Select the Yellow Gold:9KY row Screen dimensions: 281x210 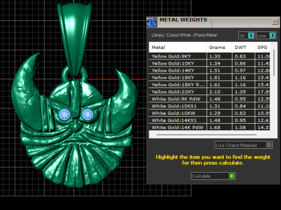pos(210,56)
